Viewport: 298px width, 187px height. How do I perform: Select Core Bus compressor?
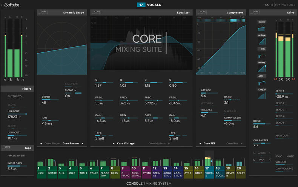coord(232,144)
